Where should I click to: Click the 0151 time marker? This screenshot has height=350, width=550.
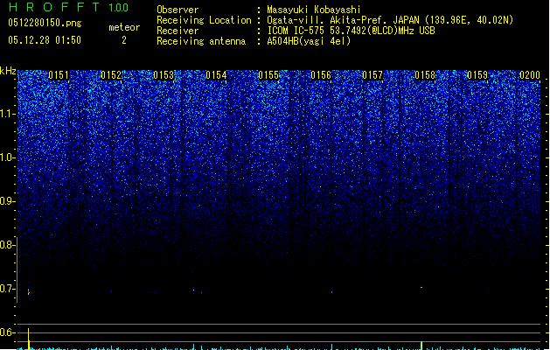pos(59,75)
